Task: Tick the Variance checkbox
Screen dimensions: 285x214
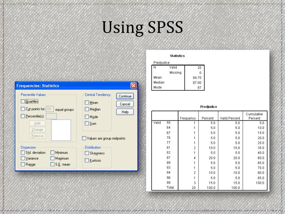Action: [23, 158]
